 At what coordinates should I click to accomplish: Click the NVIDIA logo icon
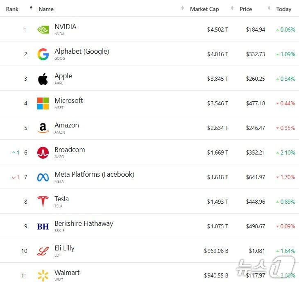(43, 30)
